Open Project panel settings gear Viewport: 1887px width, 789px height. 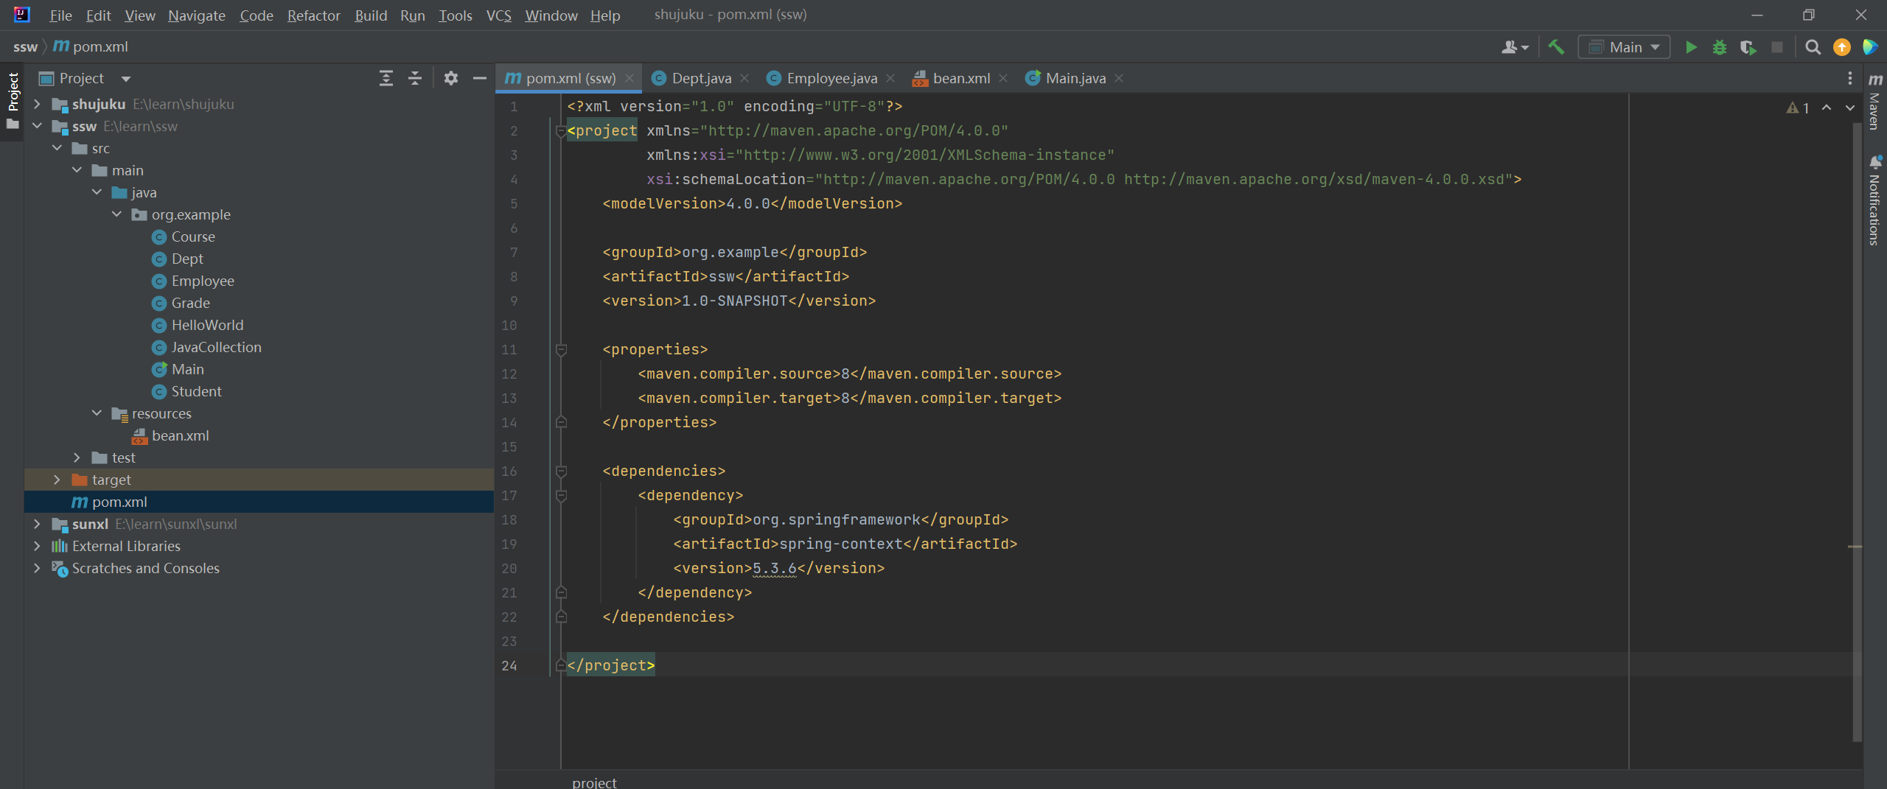pyautogui.click(x=451, y=78)
